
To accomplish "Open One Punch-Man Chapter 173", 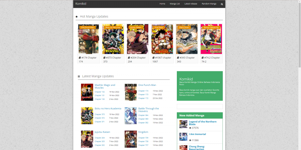I will click(x=143, y=94).
